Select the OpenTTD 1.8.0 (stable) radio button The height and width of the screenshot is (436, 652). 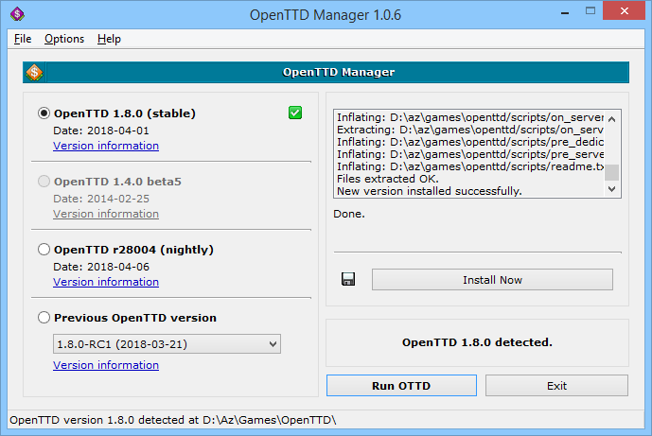(44, 113)
